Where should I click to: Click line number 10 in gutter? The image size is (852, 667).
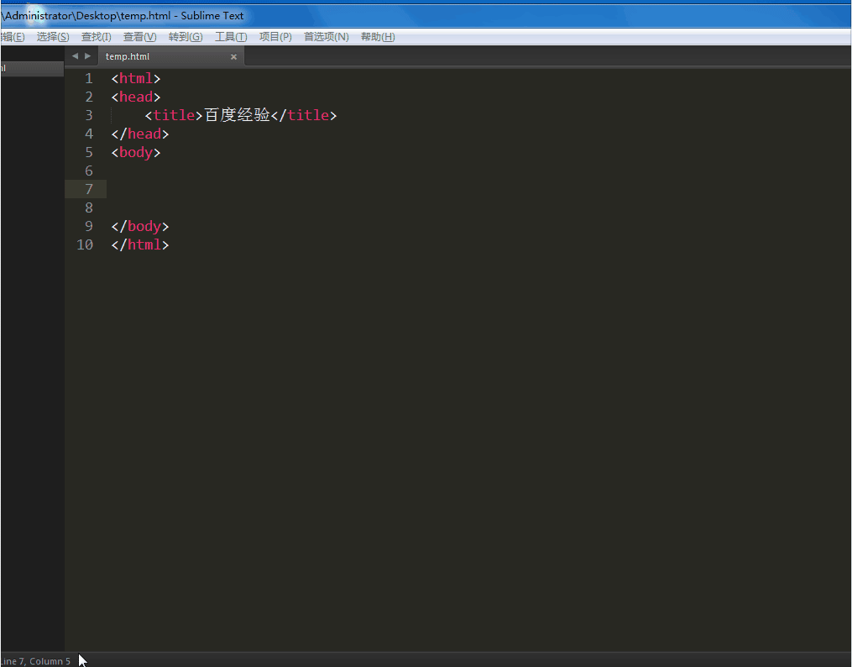tap(85, 244)
